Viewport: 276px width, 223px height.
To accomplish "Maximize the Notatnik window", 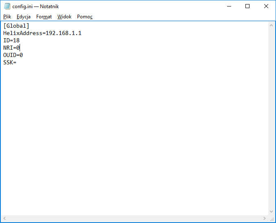I will 247,6.
